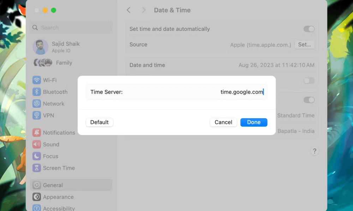Click the Standard Time text
Viewport: 353px width, 211px height.
(296, 115)
